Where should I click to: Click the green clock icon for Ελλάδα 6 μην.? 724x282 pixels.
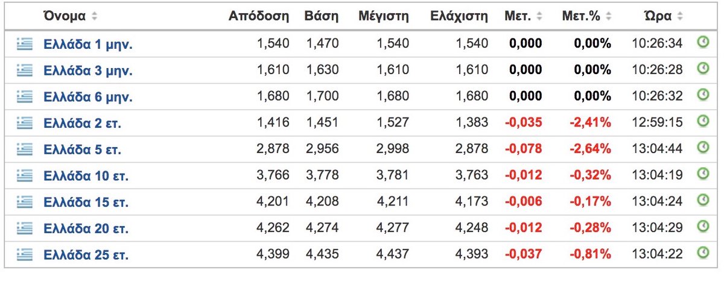(x=702, y=95)
